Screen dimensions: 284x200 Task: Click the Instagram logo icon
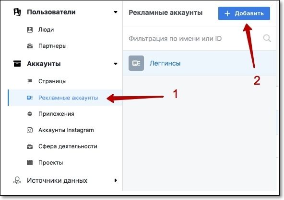pyautogui.click(x=30, y=130)
